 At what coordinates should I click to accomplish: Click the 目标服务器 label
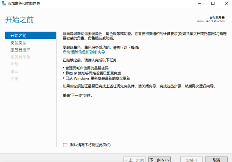click(217, 17)
